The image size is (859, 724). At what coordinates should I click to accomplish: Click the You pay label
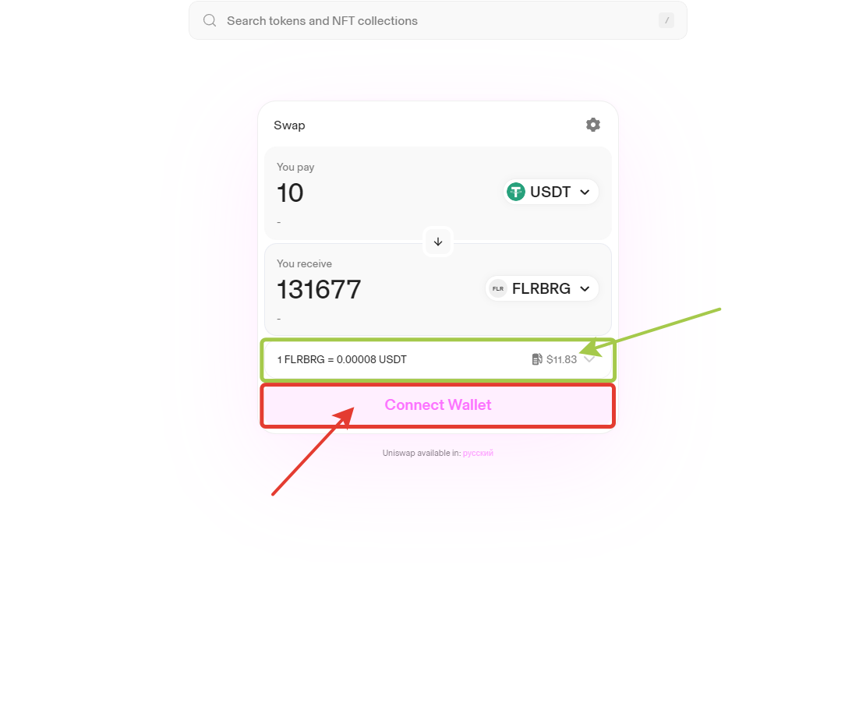295,167
